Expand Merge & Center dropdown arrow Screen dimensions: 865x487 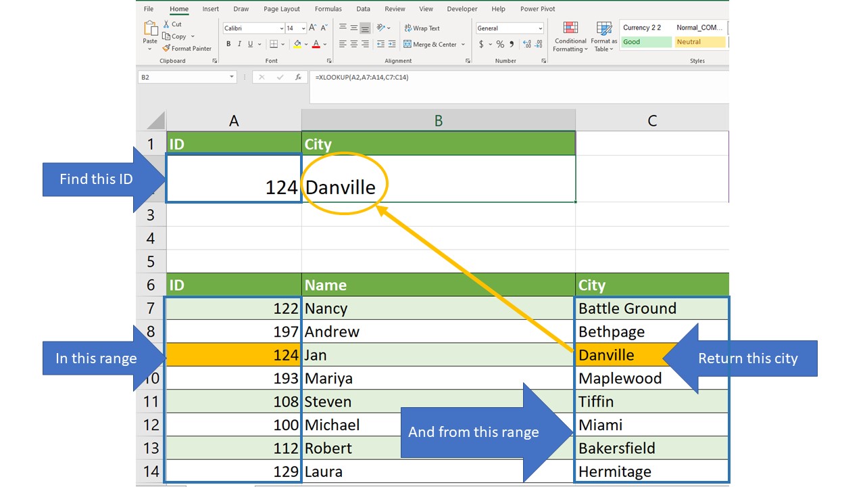point(463,44)
